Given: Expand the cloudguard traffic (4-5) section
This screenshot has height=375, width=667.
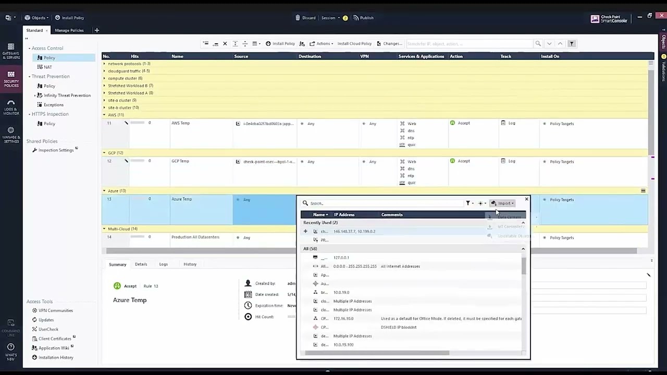Looking at the screenshot, I should click(x=104, y=71).
